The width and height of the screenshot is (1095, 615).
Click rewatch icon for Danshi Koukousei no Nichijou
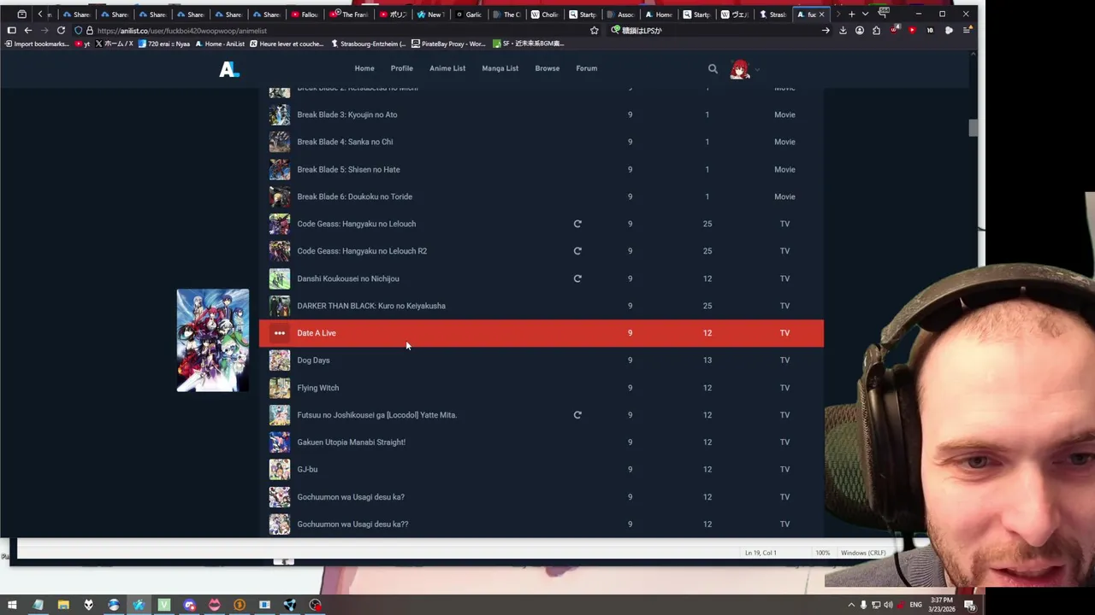coord(577,278)
